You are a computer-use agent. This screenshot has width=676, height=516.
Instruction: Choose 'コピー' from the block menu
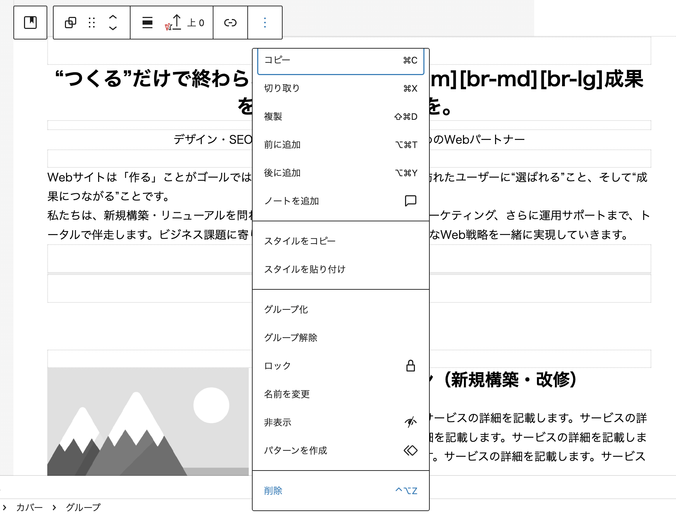point(340,60)
